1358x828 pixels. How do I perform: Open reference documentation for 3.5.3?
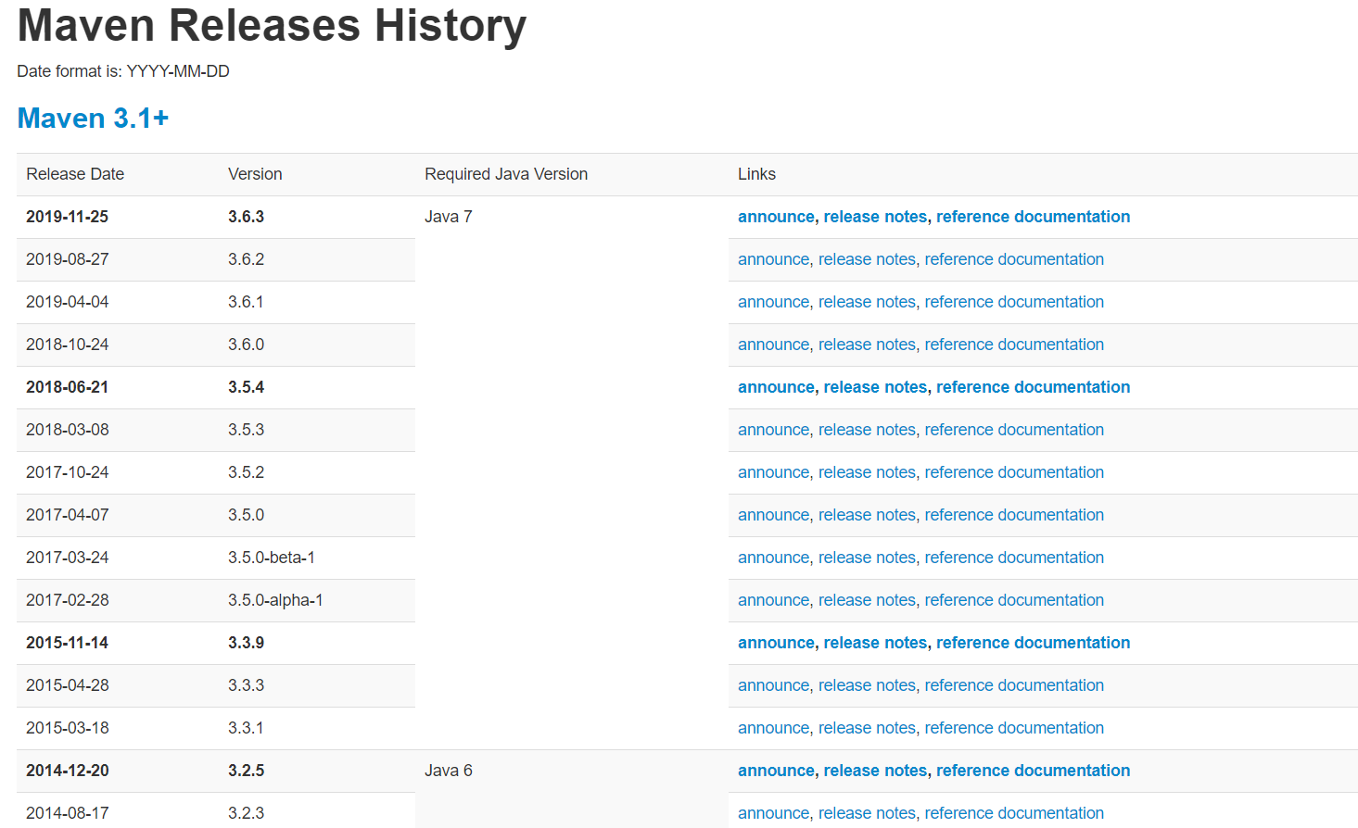pyautogui.click(x=1014, y=430)
